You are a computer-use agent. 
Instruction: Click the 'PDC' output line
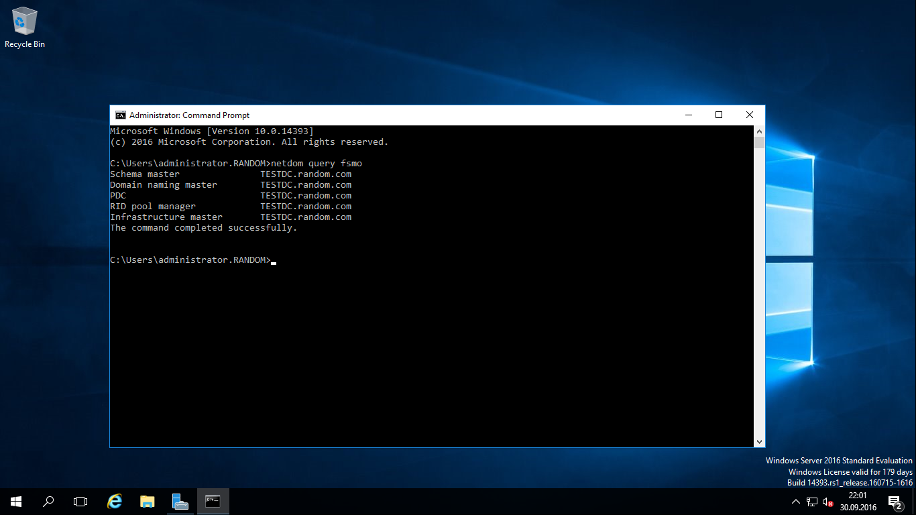pos(231,196)
